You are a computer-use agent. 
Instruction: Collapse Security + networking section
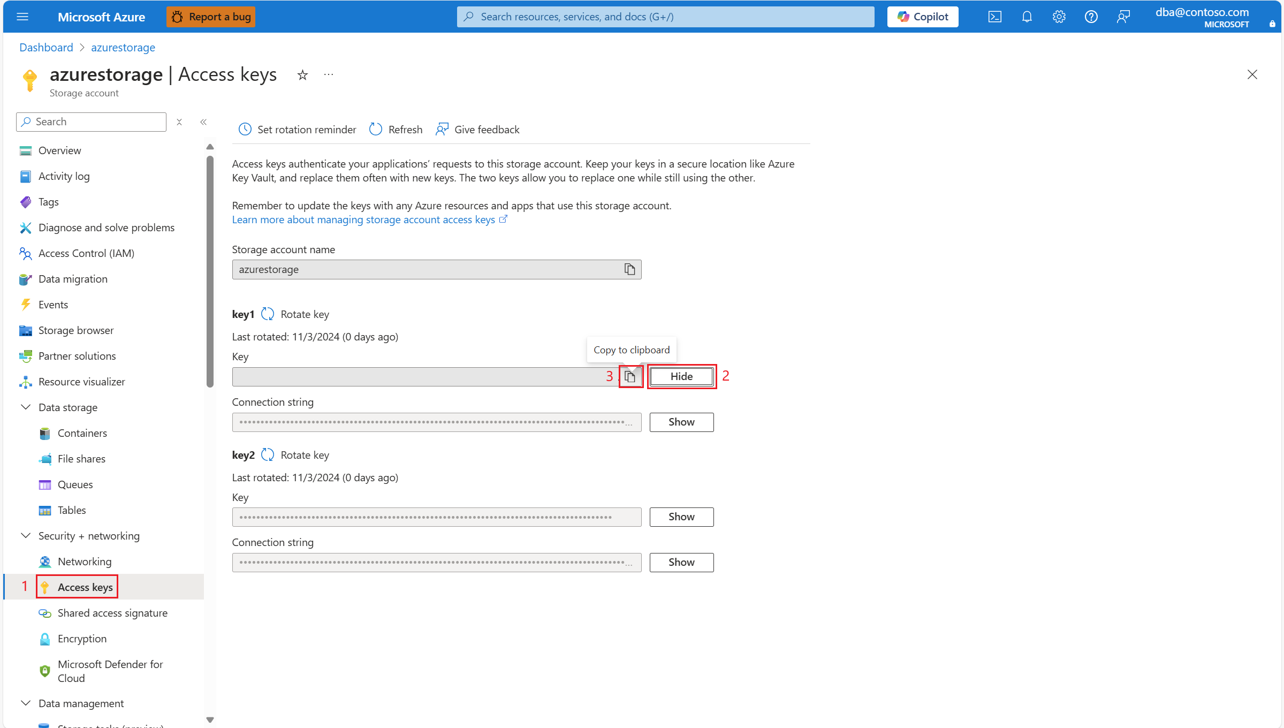[x=26, y=536]
